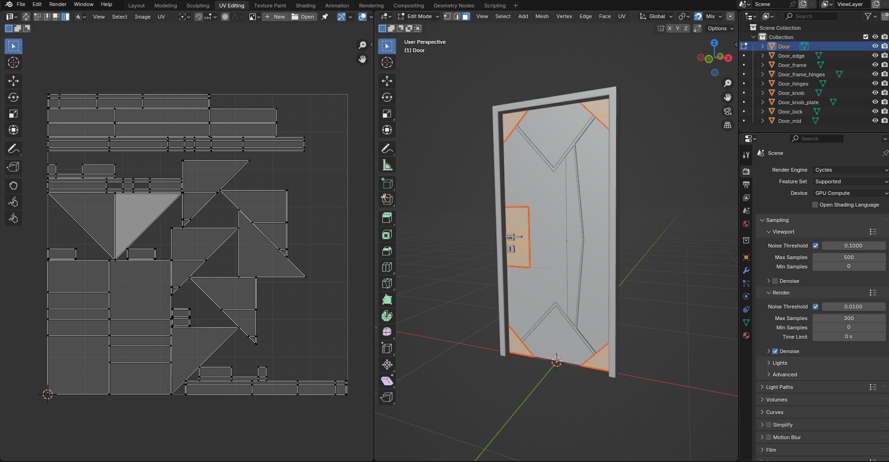Adjust Viewport Max Samples field 500
Image resolution: width=889 pixels, height=462 pixels.
[849, 257]
